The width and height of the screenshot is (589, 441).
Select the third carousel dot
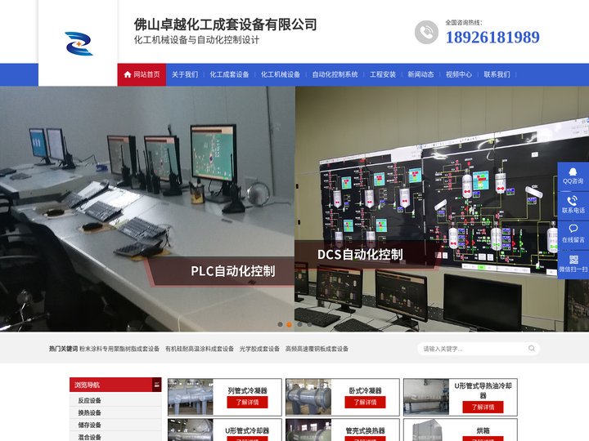pos(299,324)
